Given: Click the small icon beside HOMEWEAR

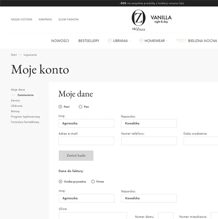Looking at the screenshot, I should coord(141,41).
